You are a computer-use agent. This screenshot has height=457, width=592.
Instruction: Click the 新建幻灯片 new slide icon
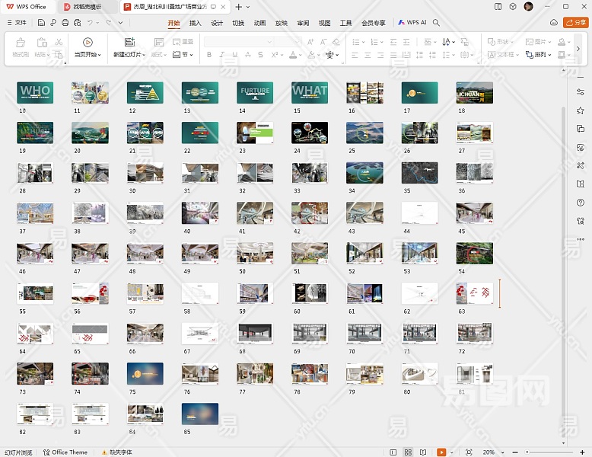point(129,43)
